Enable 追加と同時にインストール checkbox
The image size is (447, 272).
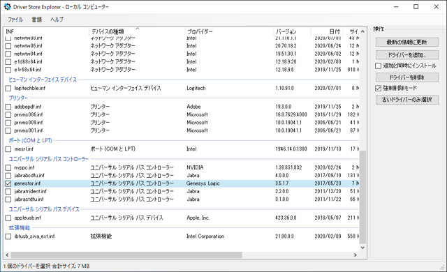pos(379,66)
